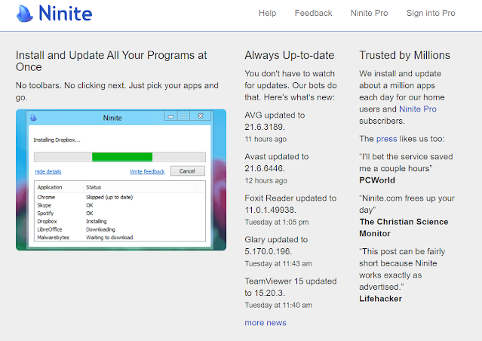
Task: Click the Ninite installer screenshot image
Action: pyautogui.click(x=121, y=180)
